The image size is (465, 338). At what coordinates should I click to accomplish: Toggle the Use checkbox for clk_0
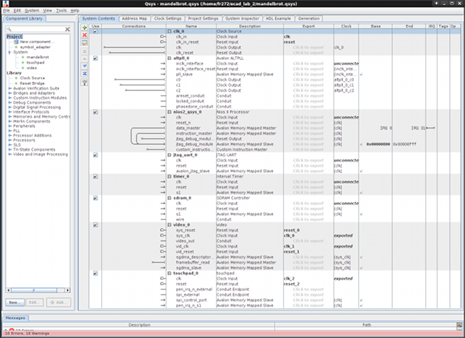95,32
